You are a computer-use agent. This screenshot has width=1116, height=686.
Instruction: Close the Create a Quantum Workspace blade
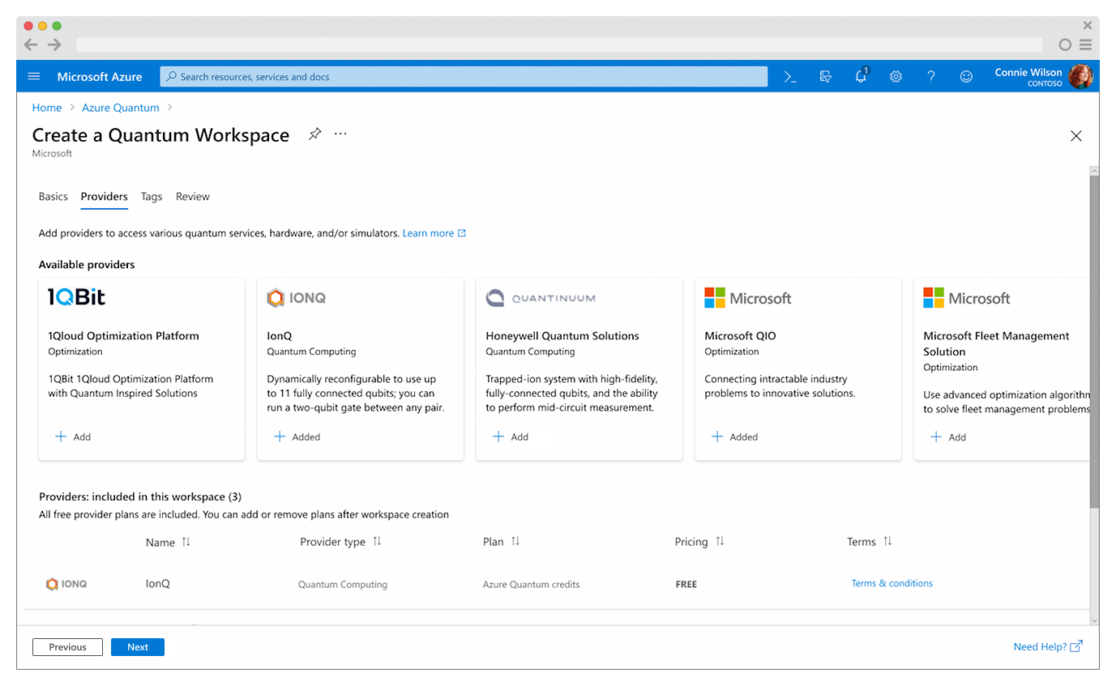[x=1075, y=136]
